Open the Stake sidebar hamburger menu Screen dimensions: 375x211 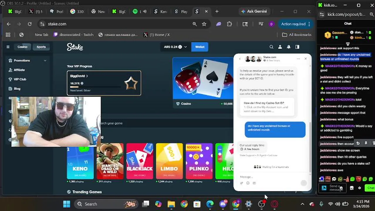(8, 47)
